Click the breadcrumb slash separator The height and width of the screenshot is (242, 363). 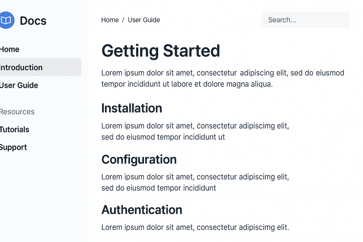(x=123, y=20)
